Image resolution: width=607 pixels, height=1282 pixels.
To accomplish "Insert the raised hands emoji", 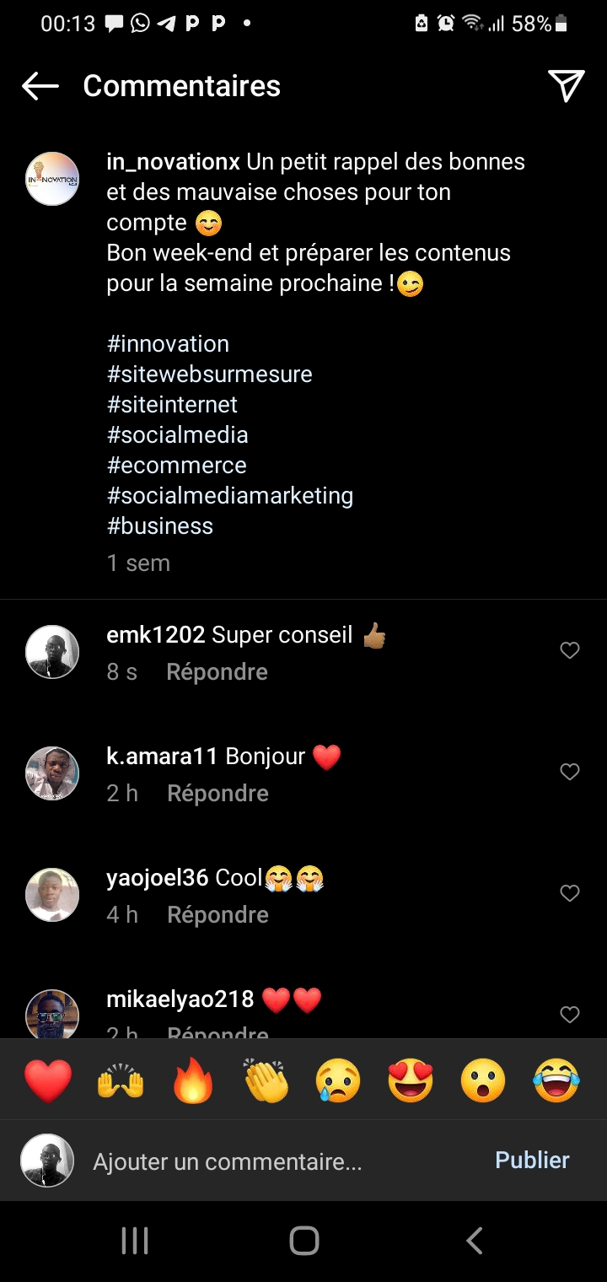I will point(121,1080).
